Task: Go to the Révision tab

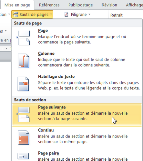Action: click(x=109, y=5)
